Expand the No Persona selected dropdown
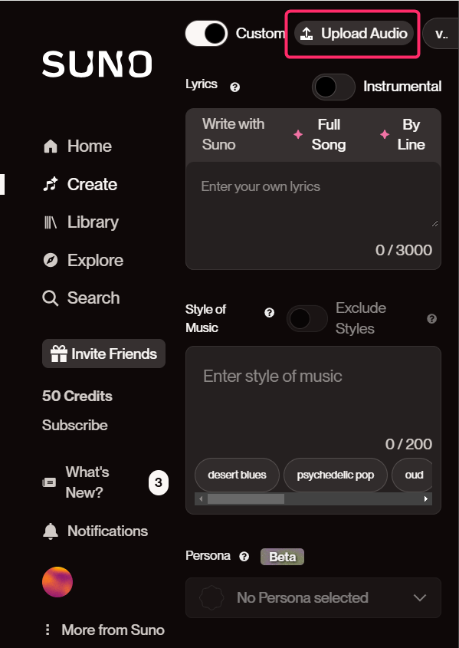Image resolution: width=459 pixels, height=648 pixels. click(x=313, y=597)
